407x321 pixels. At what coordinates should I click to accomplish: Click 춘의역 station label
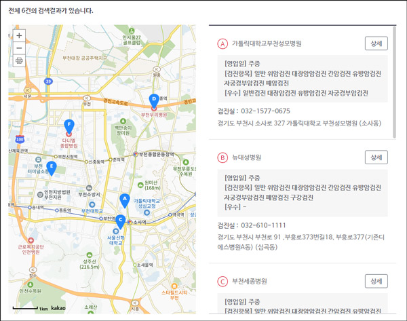coord(118,159)
